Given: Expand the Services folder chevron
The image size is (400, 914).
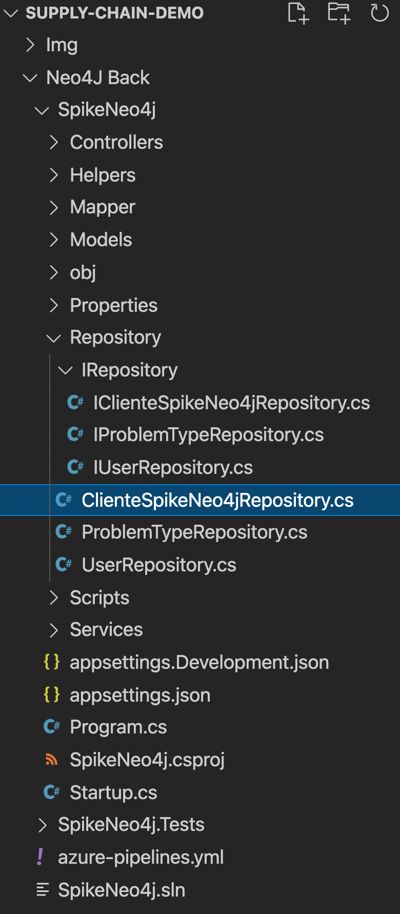Looking at the screenshot, I should (54, 630).
